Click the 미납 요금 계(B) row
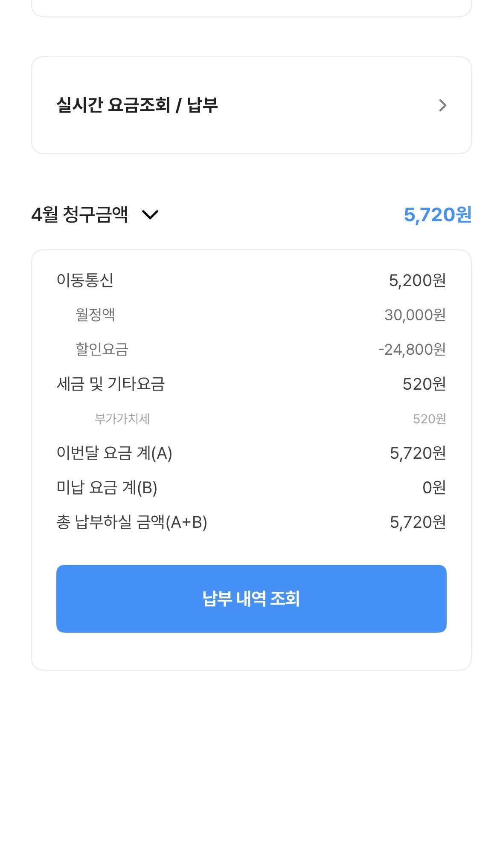The width and height of the screenshot is (503, 848). coord(107,487)
